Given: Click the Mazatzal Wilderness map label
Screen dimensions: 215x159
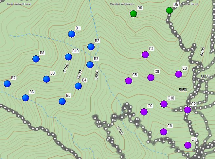Looking at the screenshot, I should [122, 4].
